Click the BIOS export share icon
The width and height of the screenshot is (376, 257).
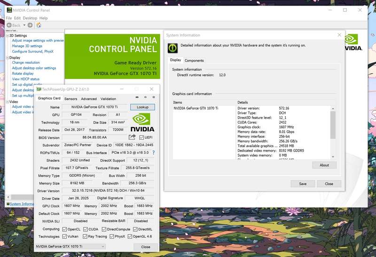(132, 137)
